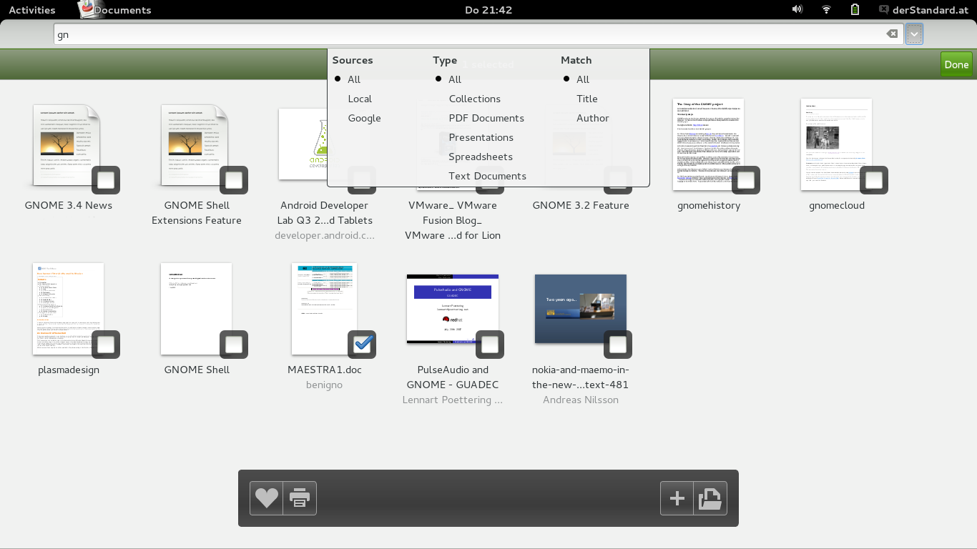This screenshot has height=549, width=977.
Task: Open the MAESTRA1.doc thumbnail
Action: click(x=324, y=309)
